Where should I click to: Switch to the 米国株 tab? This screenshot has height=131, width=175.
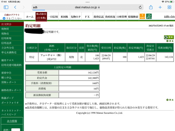click(x=64, y=17)
